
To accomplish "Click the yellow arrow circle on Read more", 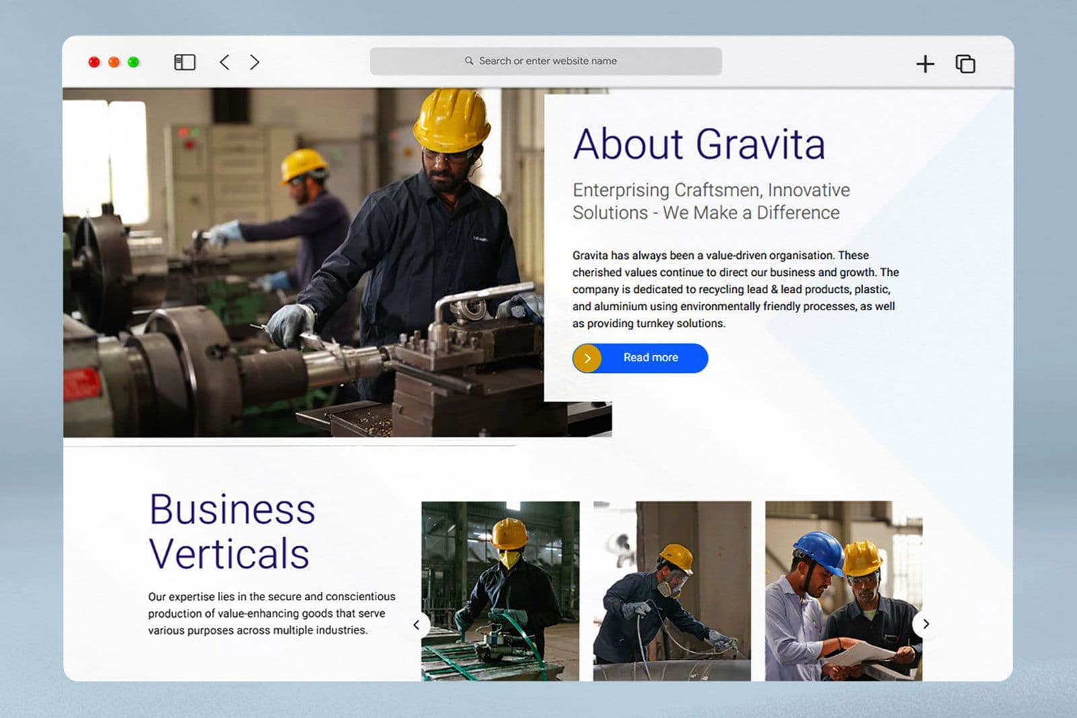I will click(x=587, y=358).
